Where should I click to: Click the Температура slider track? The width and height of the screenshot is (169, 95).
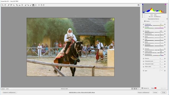(x=154, y=25)
